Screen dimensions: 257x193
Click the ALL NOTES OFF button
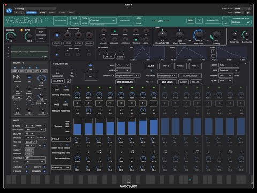coord(61,21)
